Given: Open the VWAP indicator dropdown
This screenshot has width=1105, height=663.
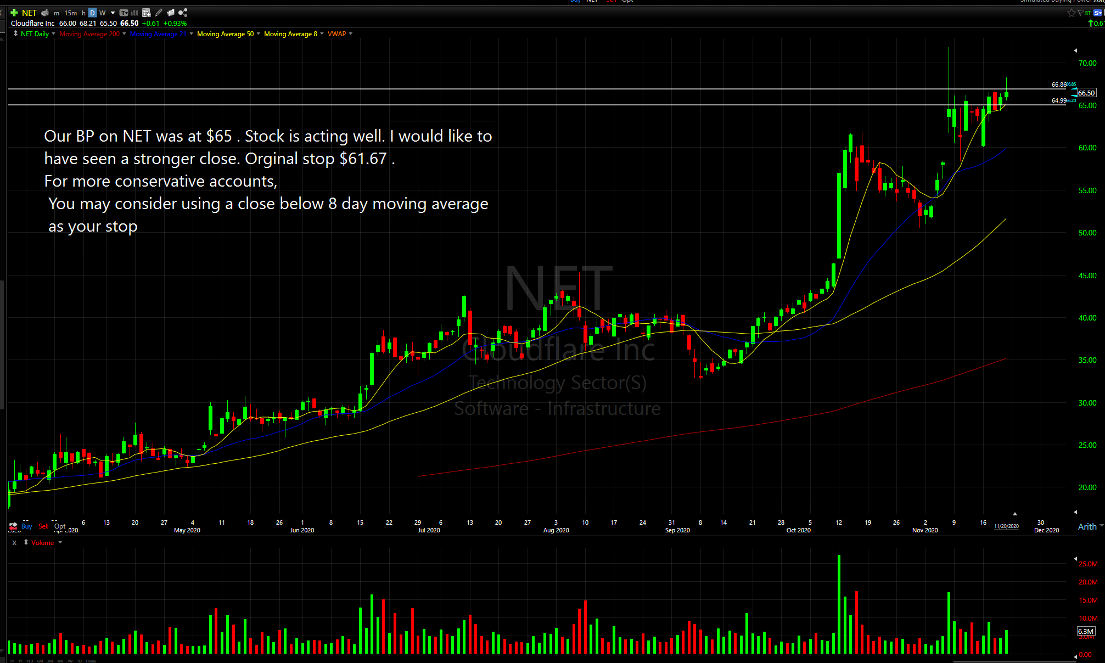Looking at the screenshot, I should click(x=350, y=33).
